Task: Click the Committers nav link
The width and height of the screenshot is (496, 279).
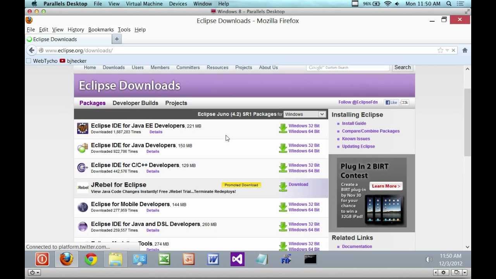Action: 188,67
